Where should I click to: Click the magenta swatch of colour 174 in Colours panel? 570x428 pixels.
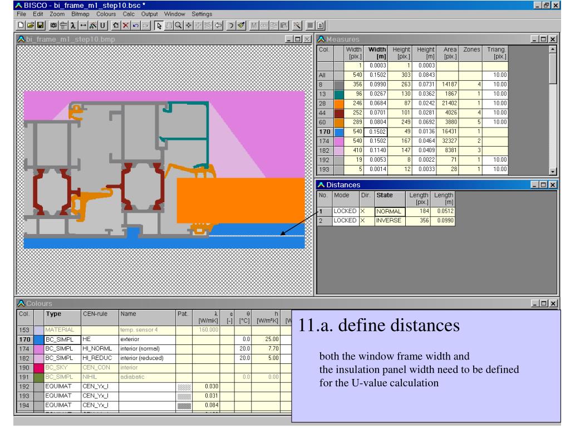pyautogui.click(x=39, y=349)
